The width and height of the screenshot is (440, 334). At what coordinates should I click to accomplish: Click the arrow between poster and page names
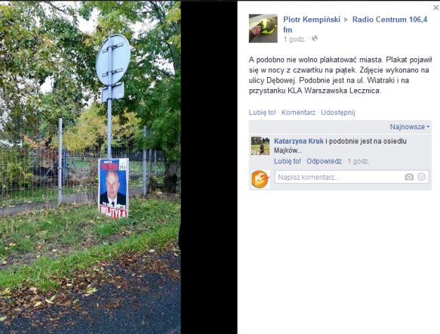pos(346,20)
